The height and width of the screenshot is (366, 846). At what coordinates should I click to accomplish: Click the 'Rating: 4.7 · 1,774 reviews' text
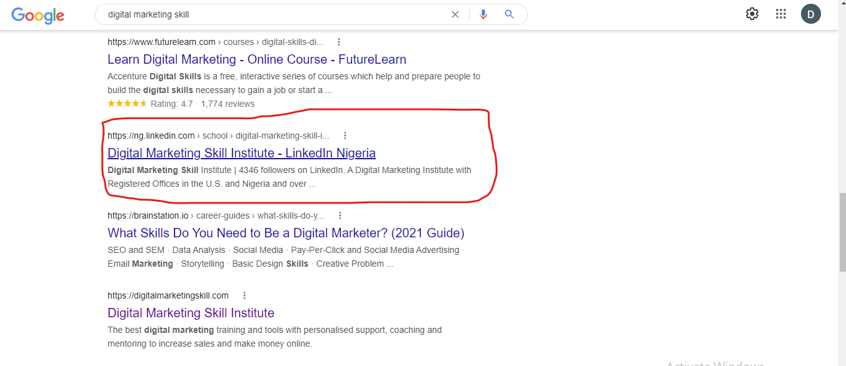(203, 104)
